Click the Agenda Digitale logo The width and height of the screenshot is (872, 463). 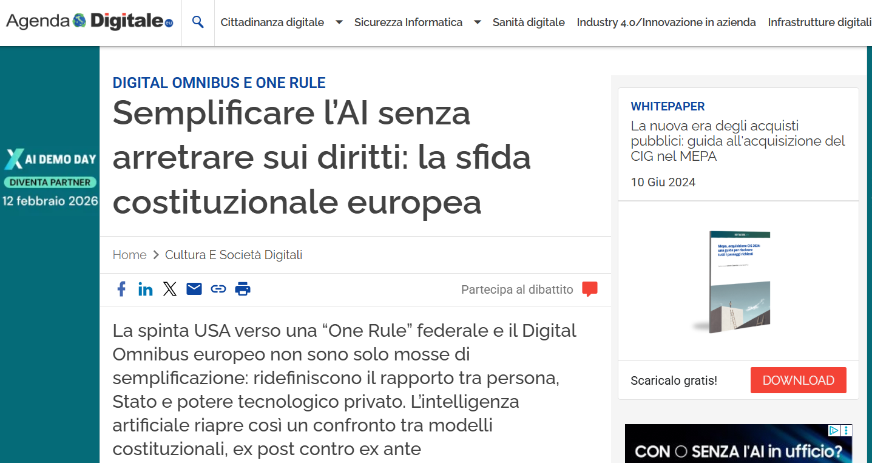(90, 22)
